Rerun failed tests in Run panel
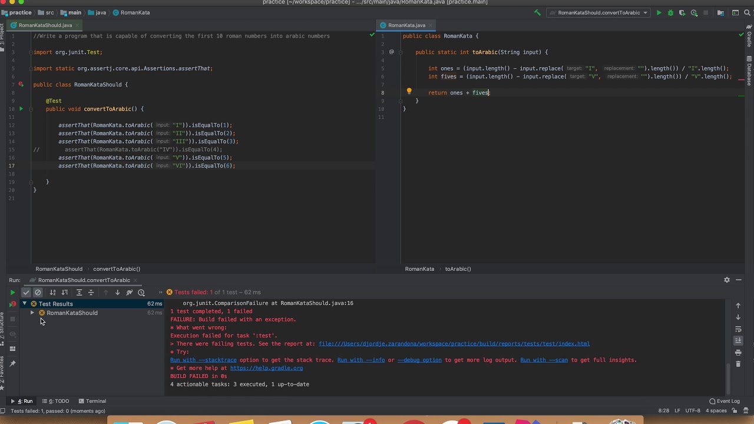754x424 pixels. (x=12, y=304)
